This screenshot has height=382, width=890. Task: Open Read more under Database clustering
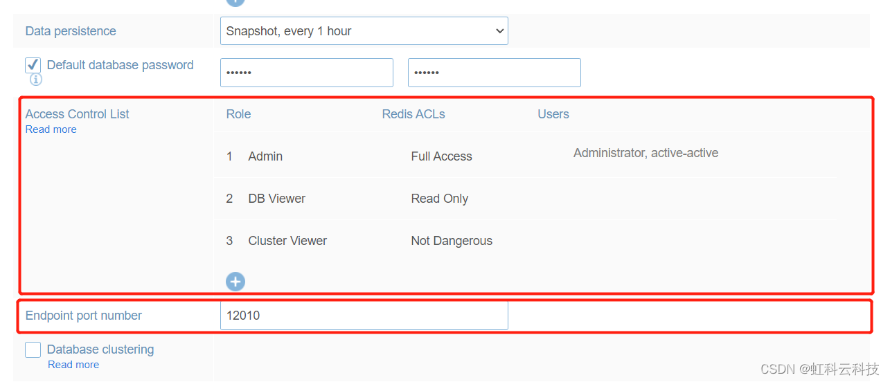(73, 365)
